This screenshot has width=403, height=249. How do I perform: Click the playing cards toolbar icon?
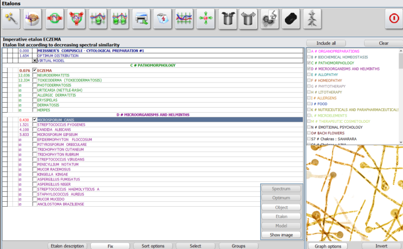(162, 19)
